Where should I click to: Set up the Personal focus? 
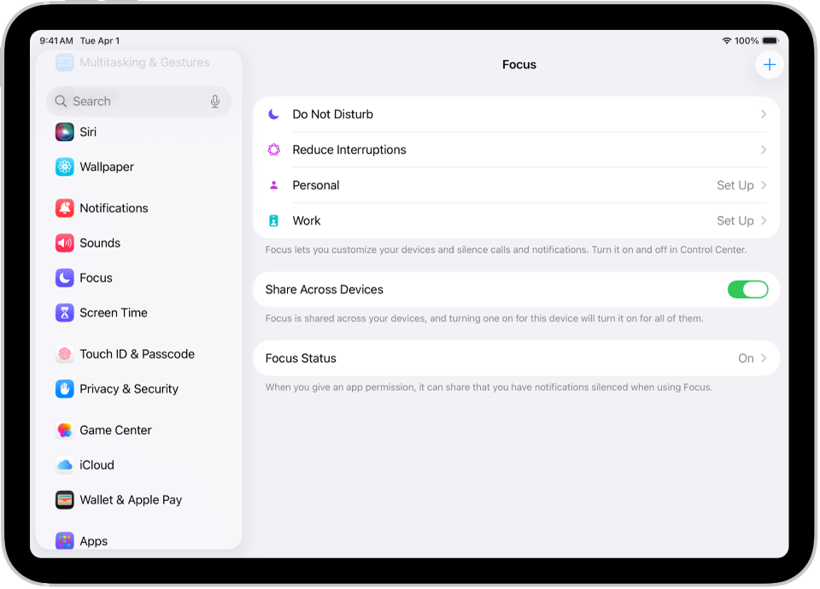point(735,185)
